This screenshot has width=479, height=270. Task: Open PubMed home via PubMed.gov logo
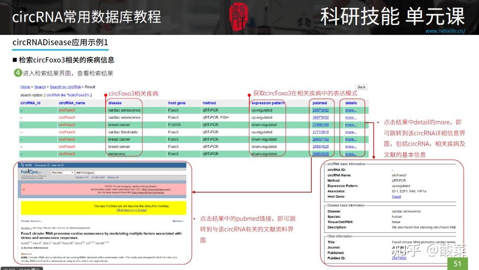(29, 173)
